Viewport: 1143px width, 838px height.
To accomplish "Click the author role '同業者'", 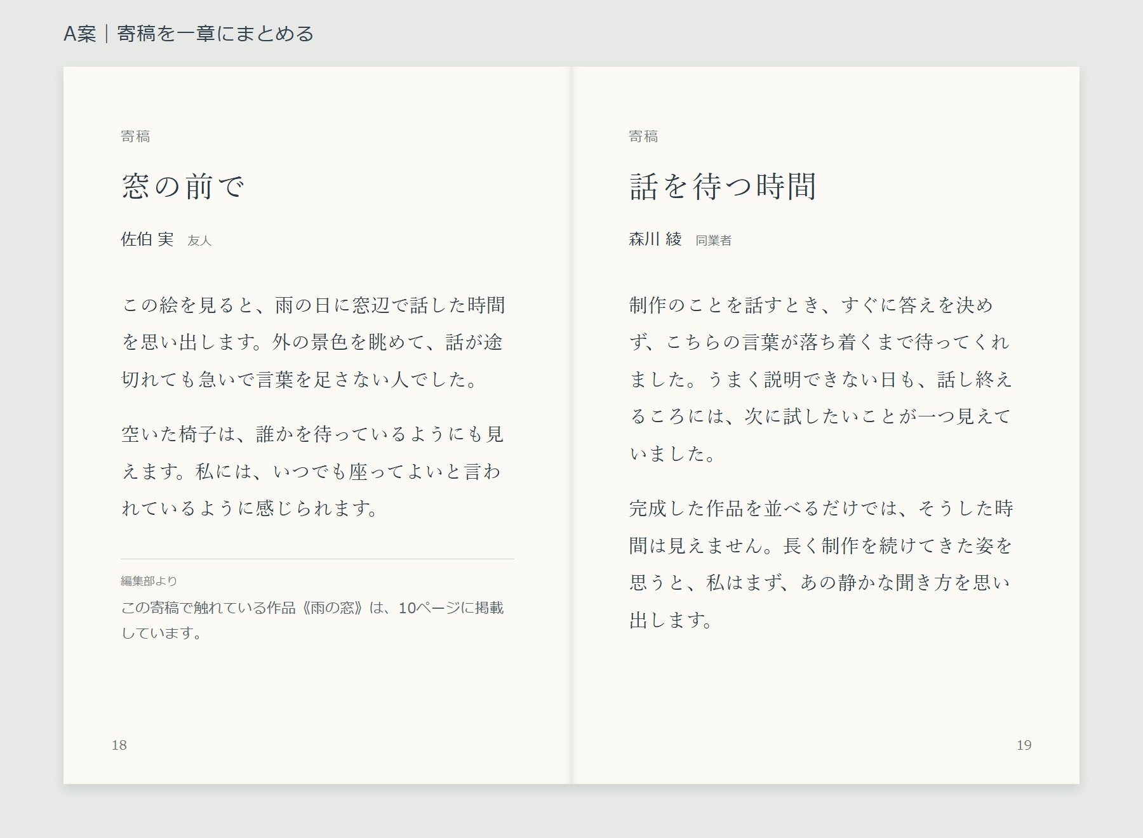I will (714, 241).
